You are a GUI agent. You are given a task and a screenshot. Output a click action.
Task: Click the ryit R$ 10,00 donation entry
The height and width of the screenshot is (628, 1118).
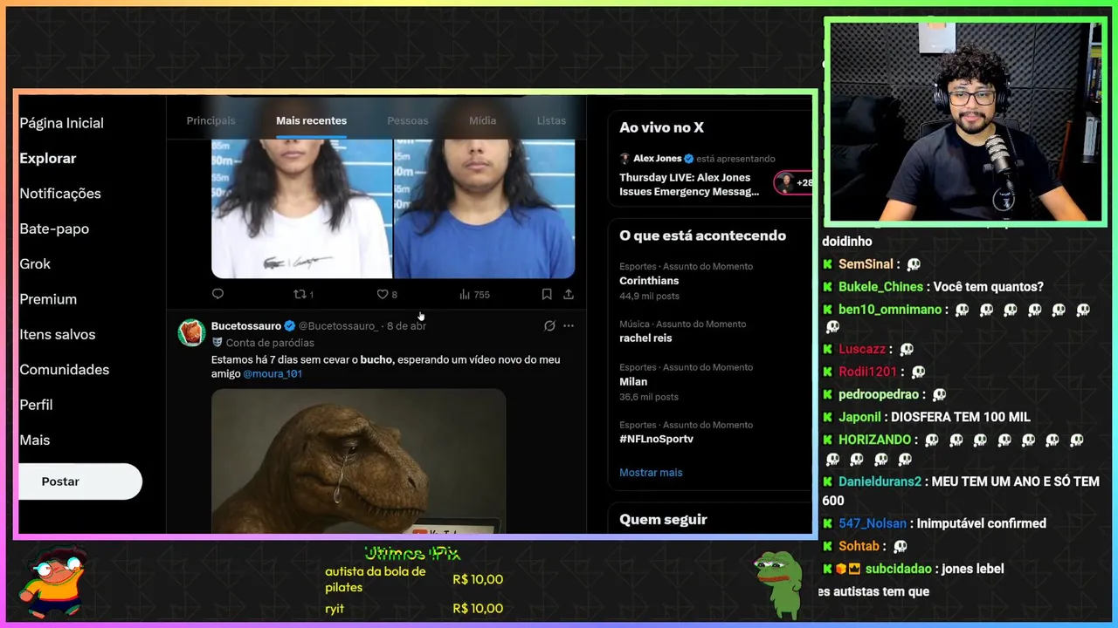click(x=414, y=609)
